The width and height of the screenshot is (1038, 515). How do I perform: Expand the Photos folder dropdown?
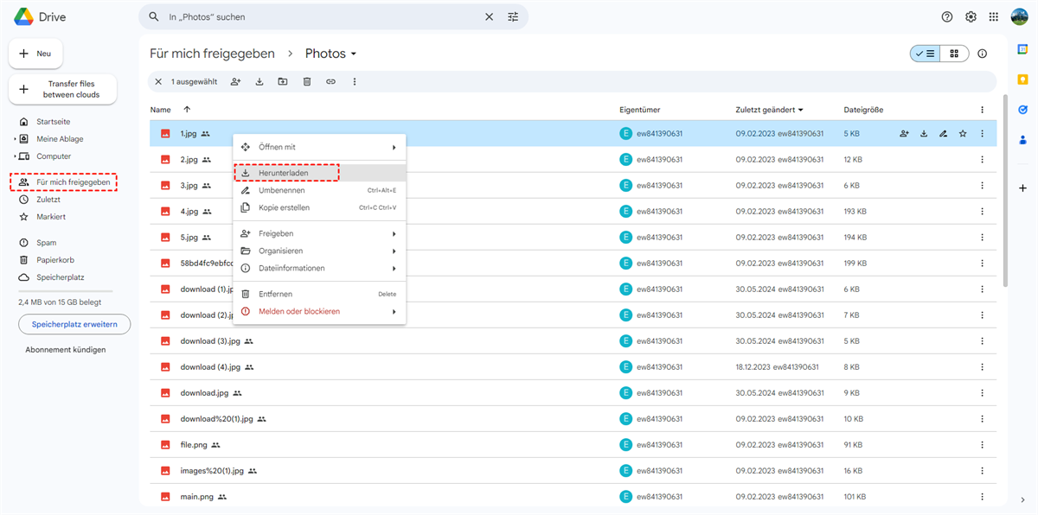click(x=354, y=54)
